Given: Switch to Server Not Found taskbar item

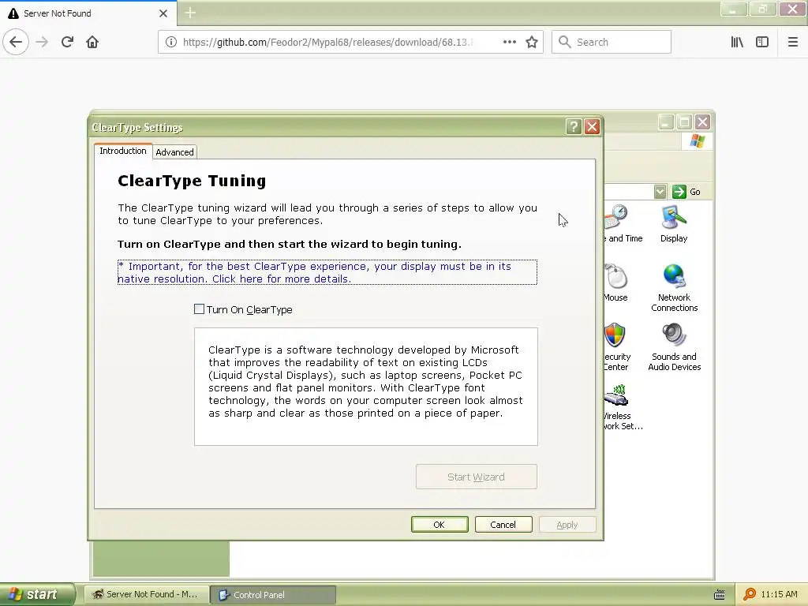Looking at the screenshot, I should (146, 595).
